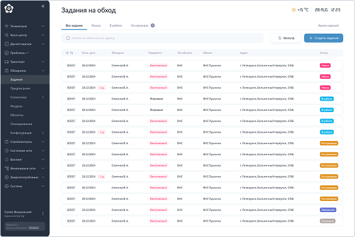355x237 pixels.
Task: Click the Объект column header
Action: [x=208, y=53]
